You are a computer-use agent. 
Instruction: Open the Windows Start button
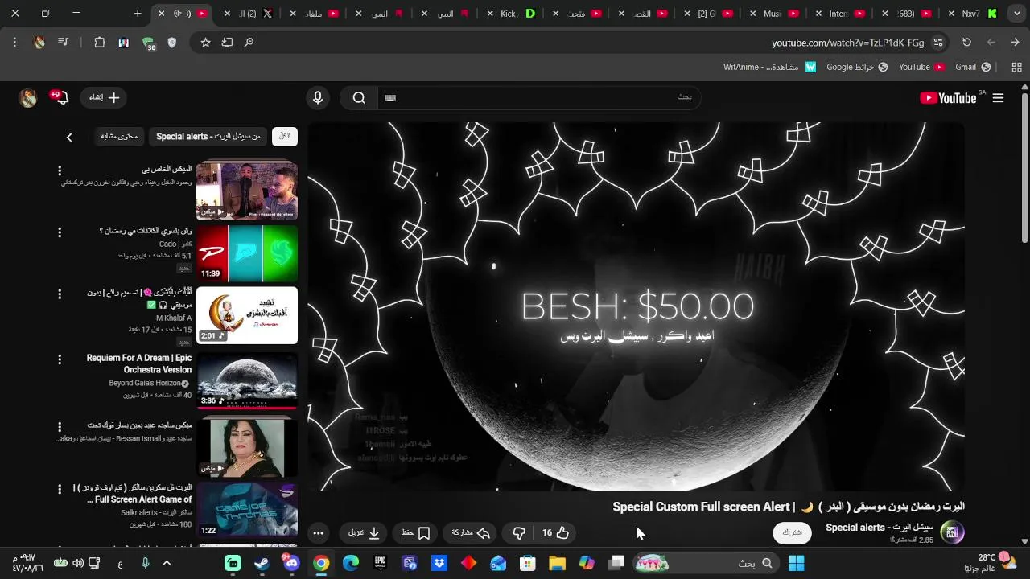796,563
